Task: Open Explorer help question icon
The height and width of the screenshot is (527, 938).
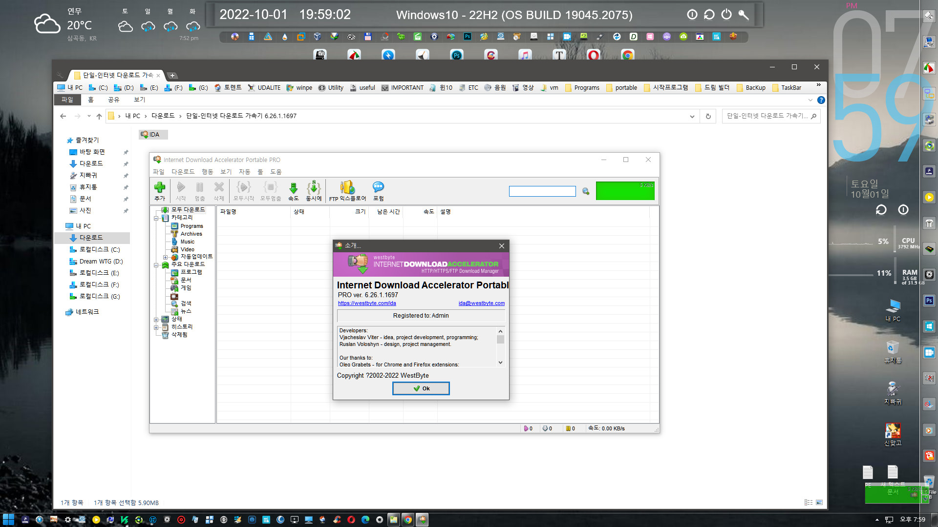Action: tap(821, 100)
